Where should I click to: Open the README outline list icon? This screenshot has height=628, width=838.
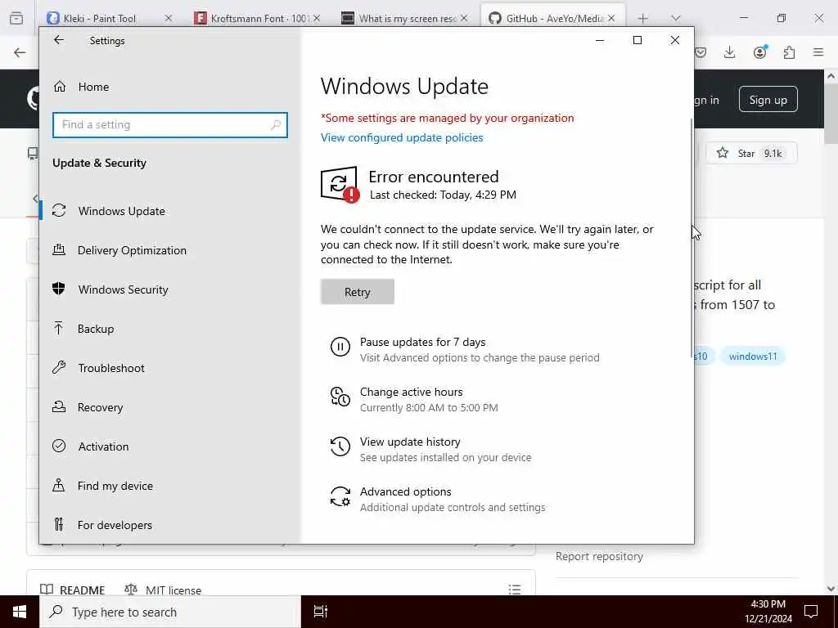click(515, 590)
